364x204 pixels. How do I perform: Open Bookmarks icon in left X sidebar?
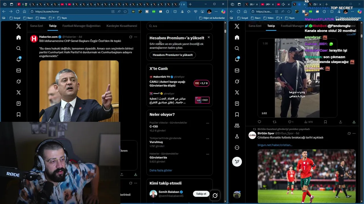pyautogui.click(x=18, y=115)
